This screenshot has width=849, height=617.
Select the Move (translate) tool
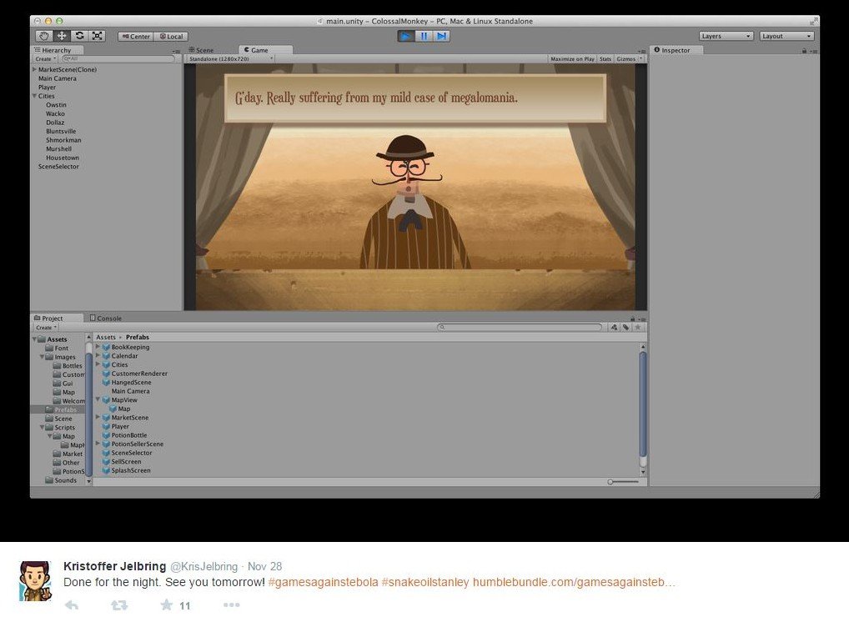[x=62, y=36]
